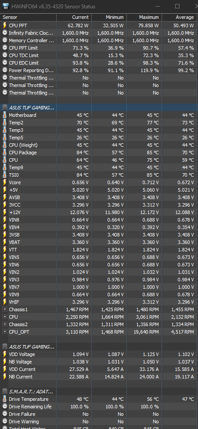Click the icon beside Drive Failure
Image resolution: width=198 pixels, height=429 pixels.
click(x=5, y=414)
